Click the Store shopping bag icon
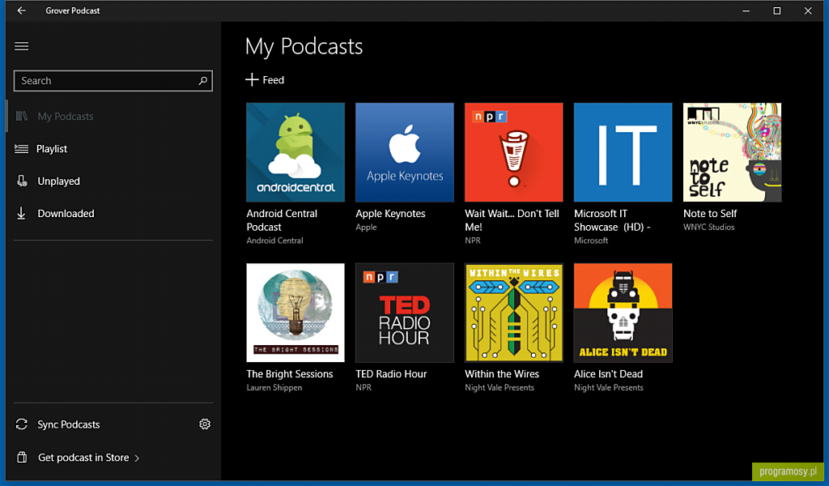This screenshot has height=486, width=829. tap(22, 458)
